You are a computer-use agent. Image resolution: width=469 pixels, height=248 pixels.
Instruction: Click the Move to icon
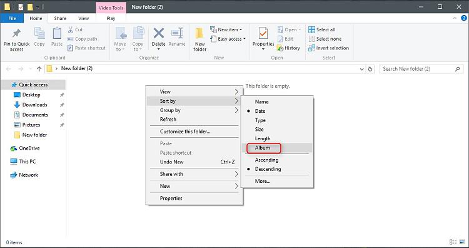pyautogui.click(x=121, y=33)
